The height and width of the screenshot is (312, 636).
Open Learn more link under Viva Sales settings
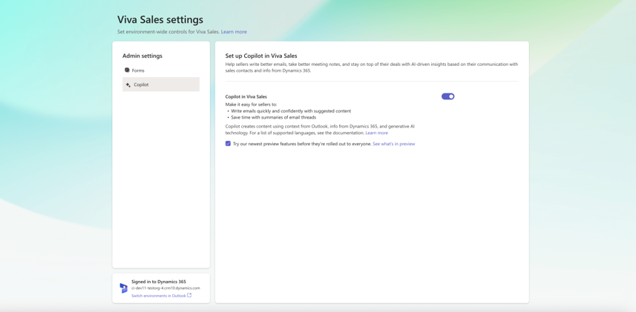234,32
